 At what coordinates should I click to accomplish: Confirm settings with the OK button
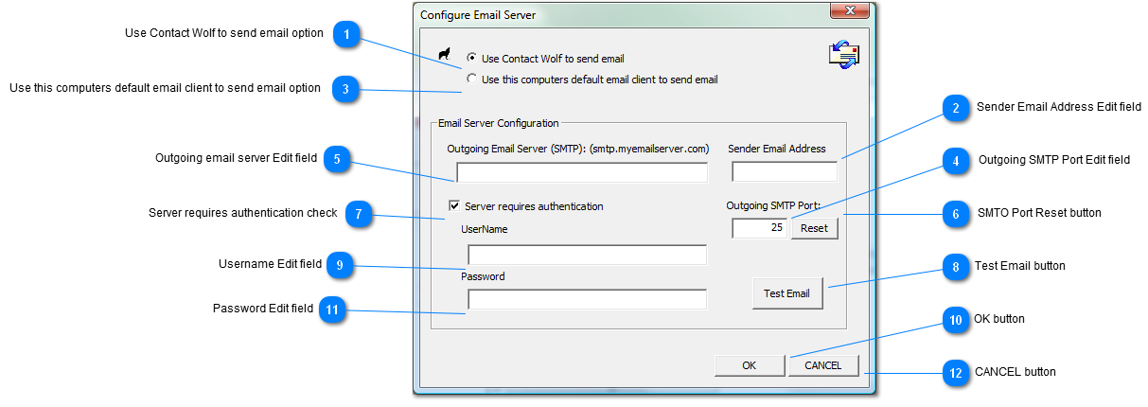pyautogui.click(x=750, y=365)
